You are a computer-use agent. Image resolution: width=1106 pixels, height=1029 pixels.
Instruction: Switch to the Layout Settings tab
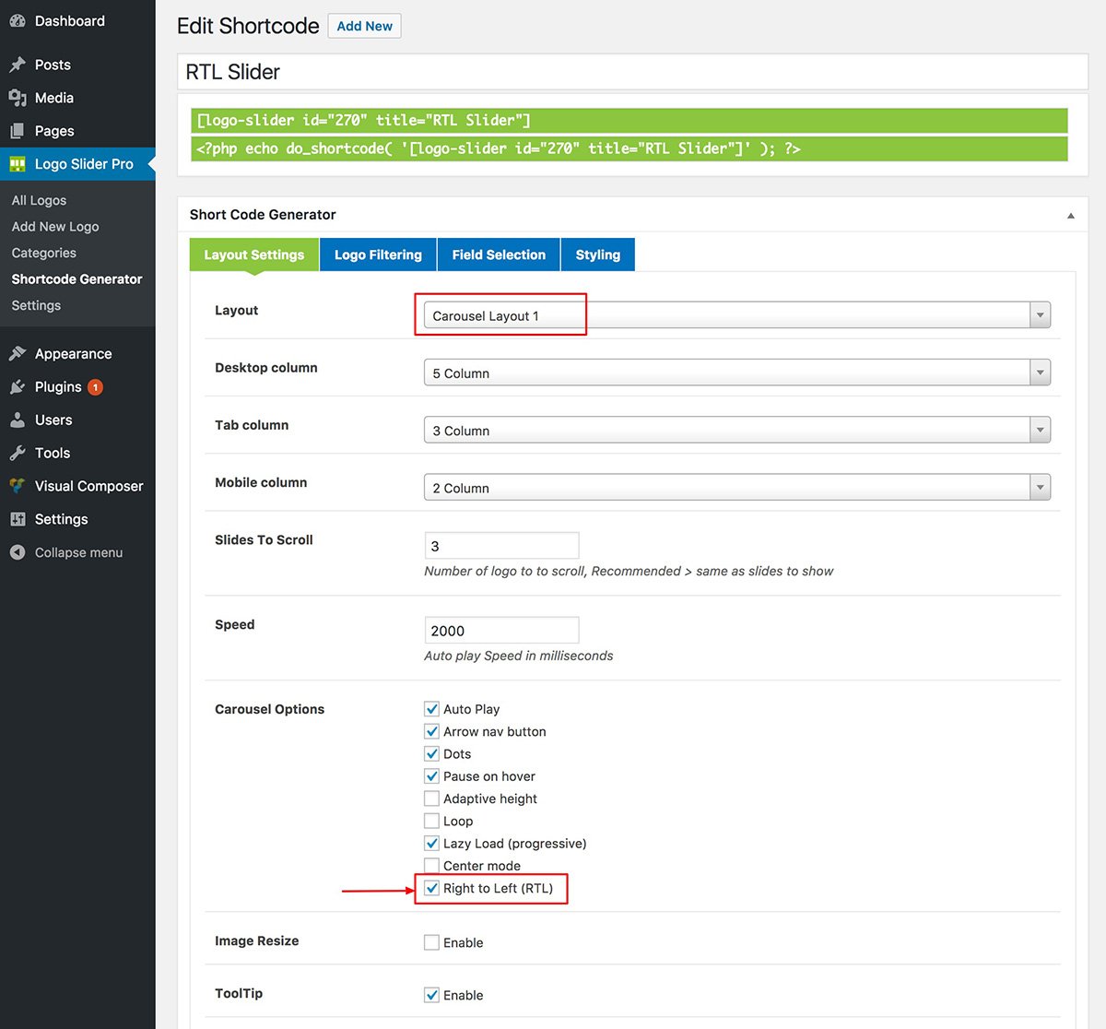coord(254,254)
